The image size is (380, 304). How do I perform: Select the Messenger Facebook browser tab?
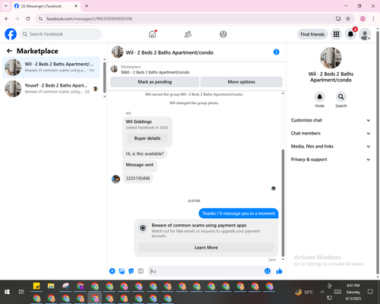pyautogui.click(x=46, y=6)
